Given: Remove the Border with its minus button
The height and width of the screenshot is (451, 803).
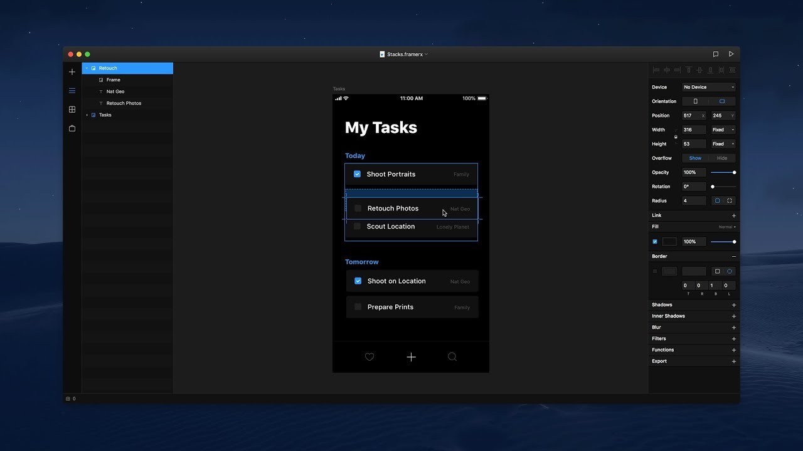Looking at the screenshot, I should [x=733, y=257].
